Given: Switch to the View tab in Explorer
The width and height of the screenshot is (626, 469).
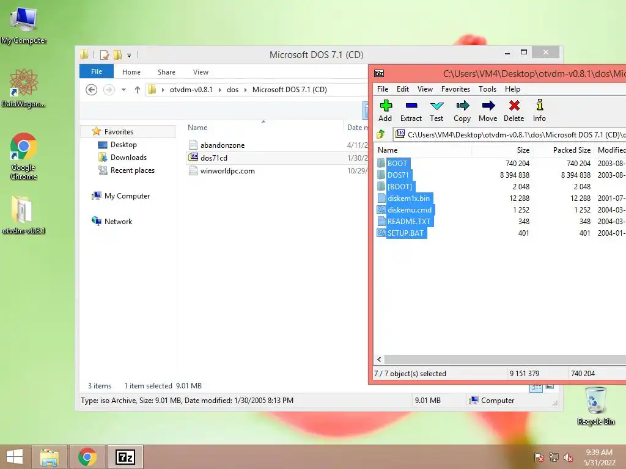Looking at the screenshot, I should tap(201, 72).
